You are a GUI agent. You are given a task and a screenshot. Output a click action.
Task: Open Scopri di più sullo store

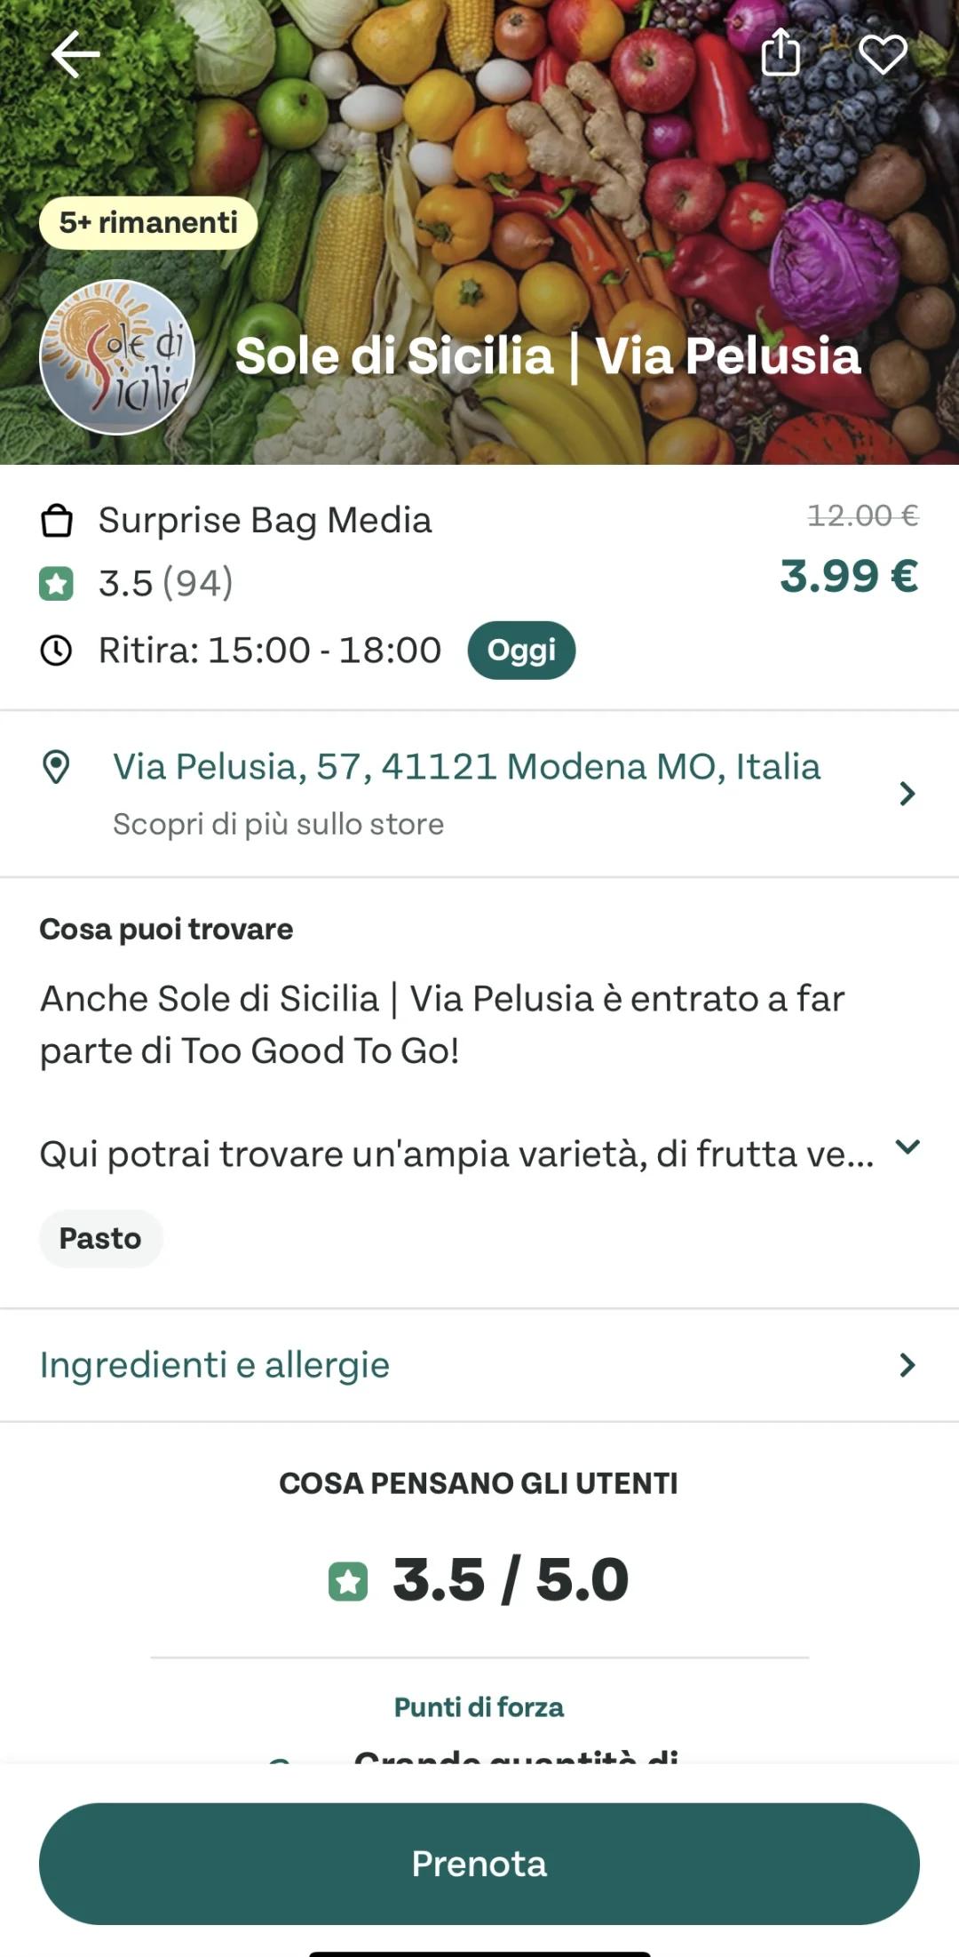point(278,824)
